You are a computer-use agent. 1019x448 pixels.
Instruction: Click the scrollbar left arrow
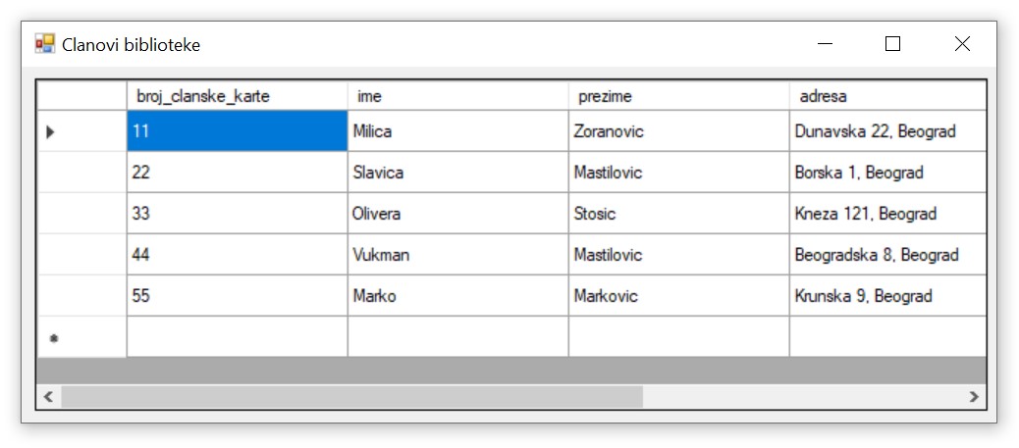[47, 396]
